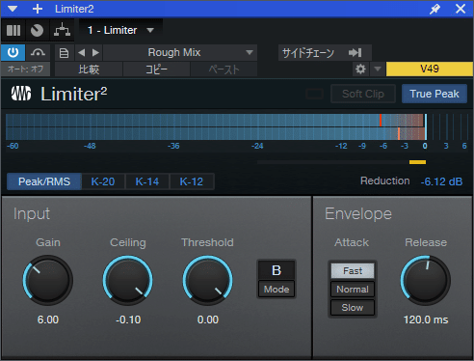474x361 pixels.
Task: Toggle True Peak mode
Action: [434, 94]
